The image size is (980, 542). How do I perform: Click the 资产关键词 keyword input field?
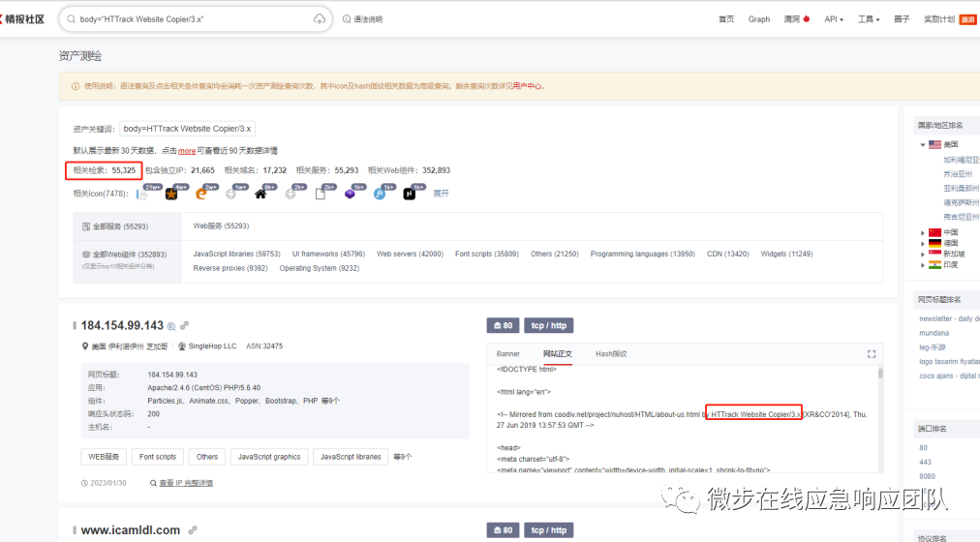pos(187,130)
